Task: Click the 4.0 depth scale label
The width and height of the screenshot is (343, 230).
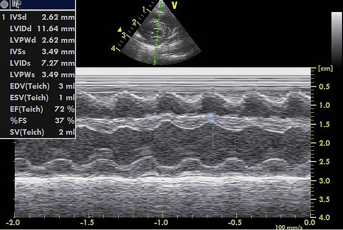Action: 324,217
